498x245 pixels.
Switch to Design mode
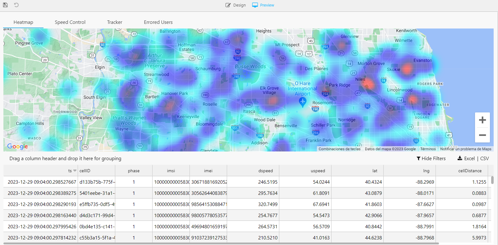point(235,5)
